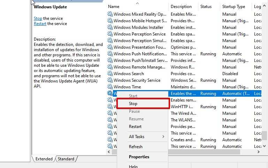268x168 pixels.
Task: Select Refresh in the context menu
Action: click(136, 147)
